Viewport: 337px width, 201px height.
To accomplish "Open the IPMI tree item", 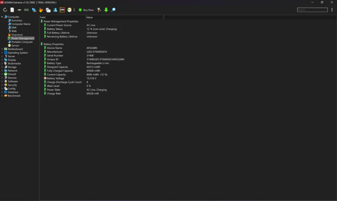I will click(x=14, y=31).
